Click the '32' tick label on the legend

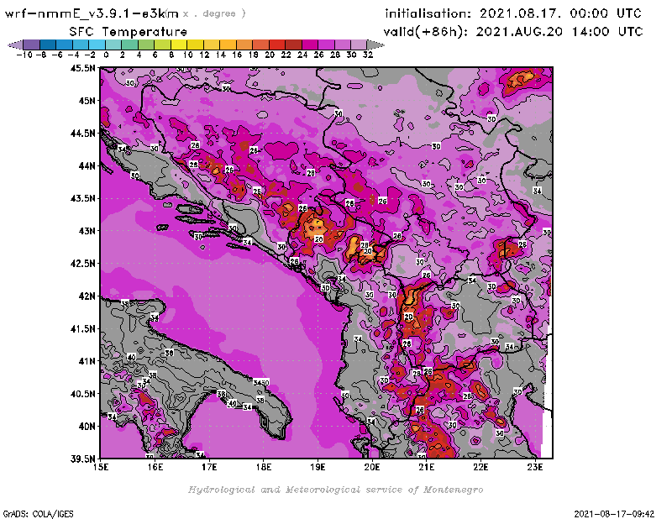pos(368,55)
